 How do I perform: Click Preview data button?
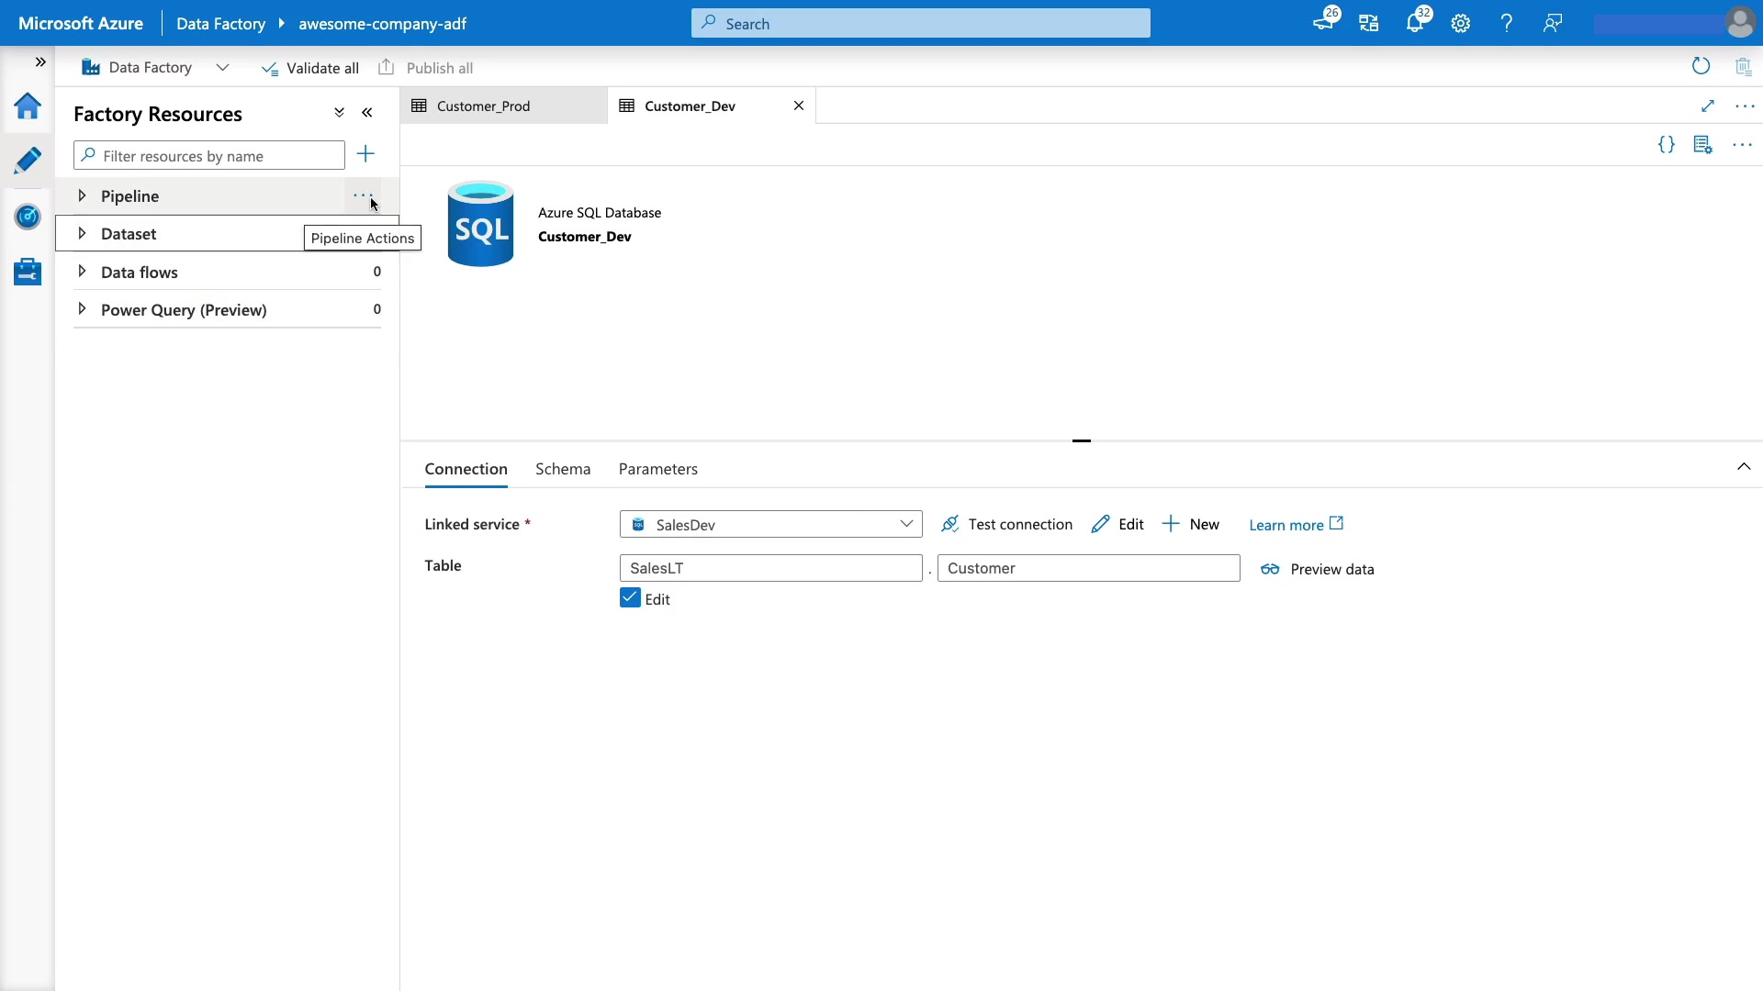(x=1317, y=569)
